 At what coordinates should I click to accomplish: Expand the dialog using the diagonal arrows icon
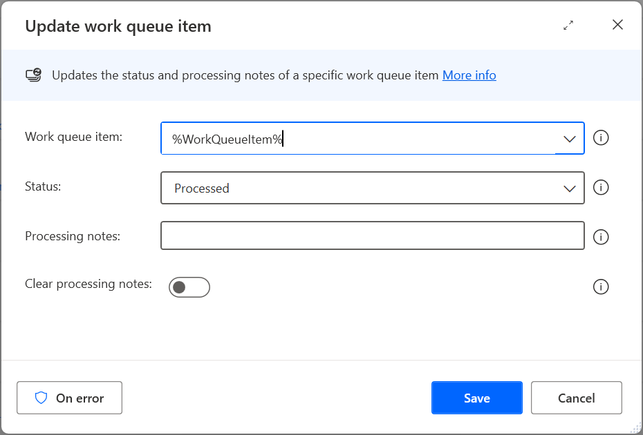pos(568,26)
